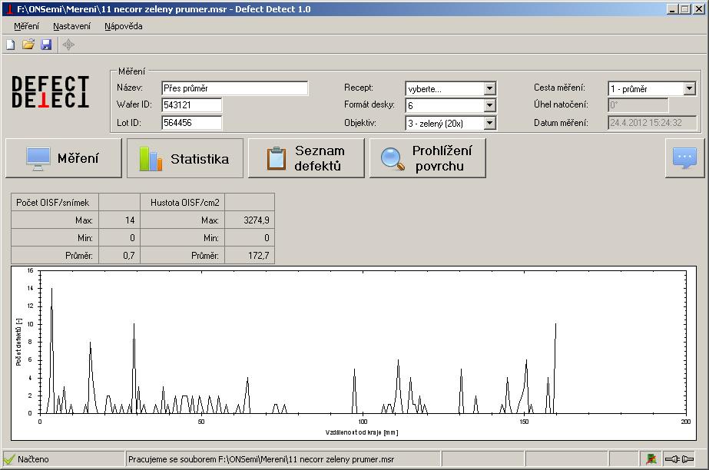Click the Načteno status text
Viewport: 709px width, 470px height.
tap(33, 459)
